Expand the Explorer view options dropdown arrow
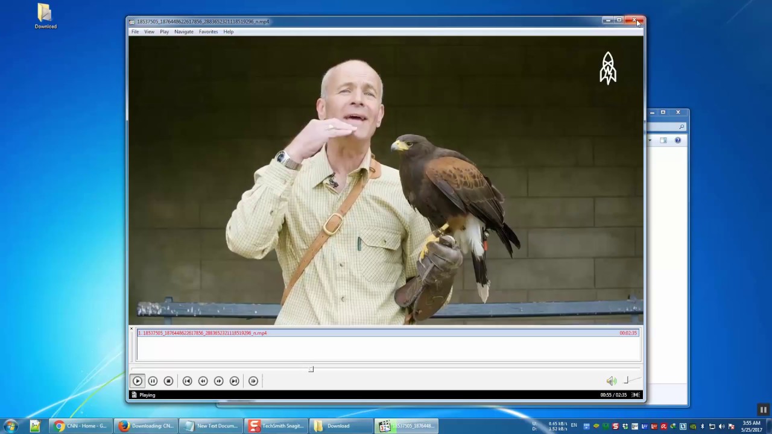This screenshot has height=434, width=772. click(x=650, y=140)
